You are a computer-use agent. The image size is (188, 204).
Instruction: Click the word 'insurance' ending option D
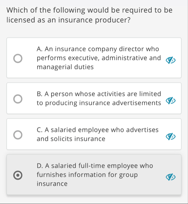pyautogui.click(x=52, y=184)
